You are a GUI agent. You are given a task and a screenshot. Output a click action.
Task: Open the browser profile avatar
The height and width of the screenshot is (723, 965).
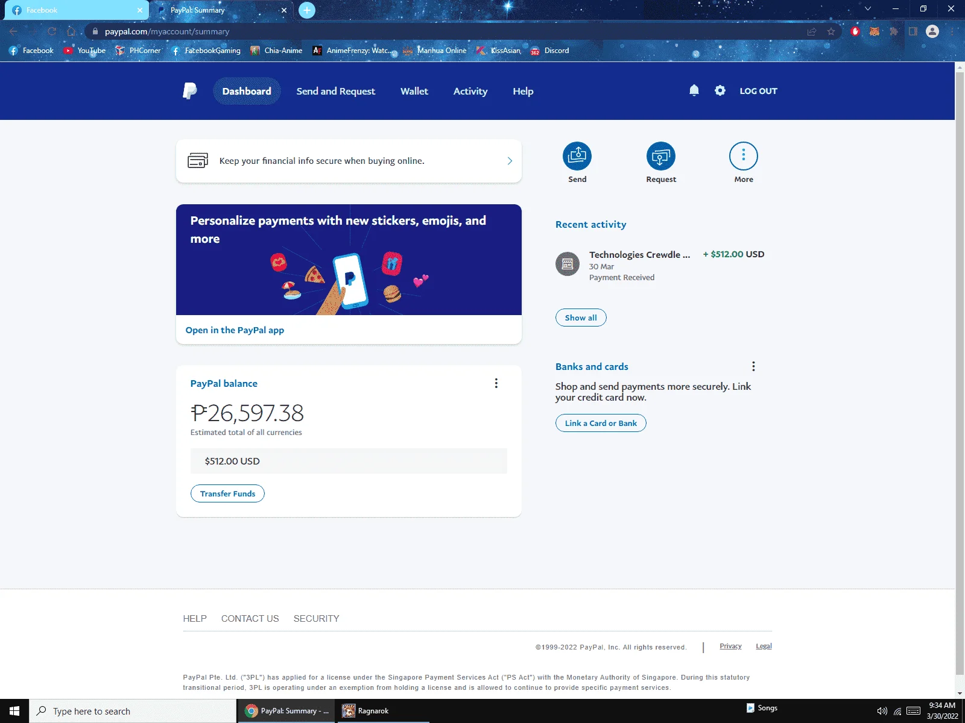click(x=932, y=31)
